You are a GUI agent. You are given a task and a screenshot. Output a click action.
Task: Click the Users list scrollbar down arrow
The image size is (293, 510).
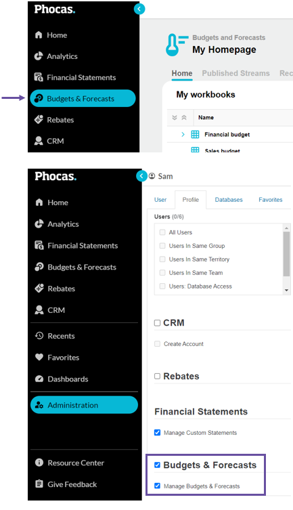[286, 290]
